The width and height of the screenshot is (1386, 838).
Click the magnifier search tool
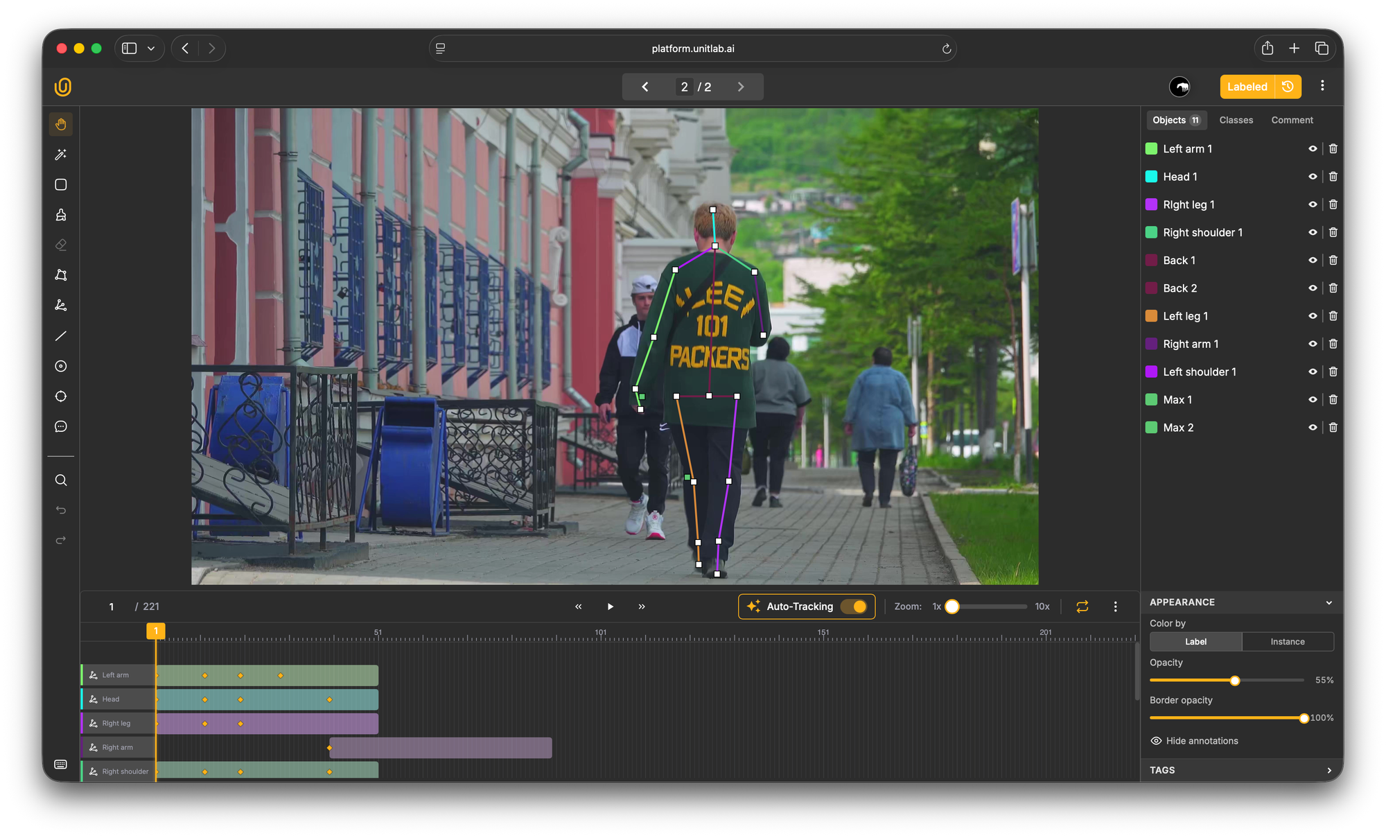[x=61, y=480]
